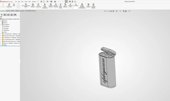
Task: Insert Bill of Materials
Action: (65, 6)
